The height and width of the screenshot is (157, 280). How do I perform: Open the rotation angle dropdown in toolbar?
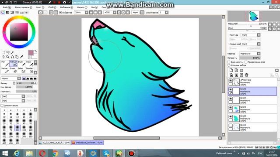coord(115,13)
